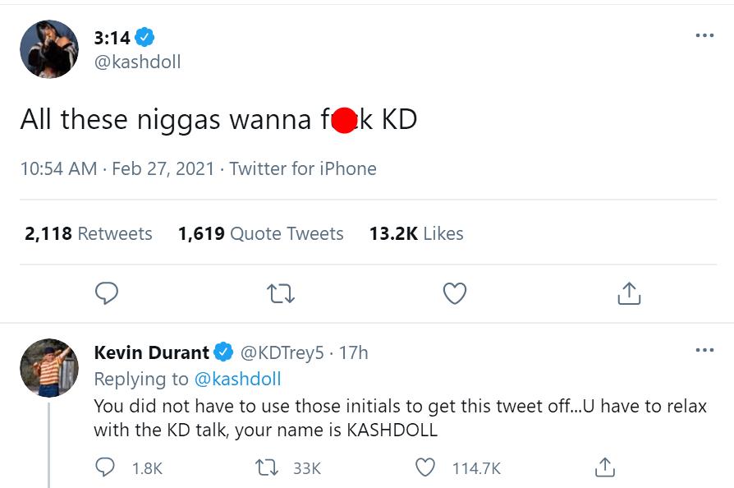Like Kevin Durant's reply
Image resolution: width=734 pixels, height=488 pixels.
425,467
